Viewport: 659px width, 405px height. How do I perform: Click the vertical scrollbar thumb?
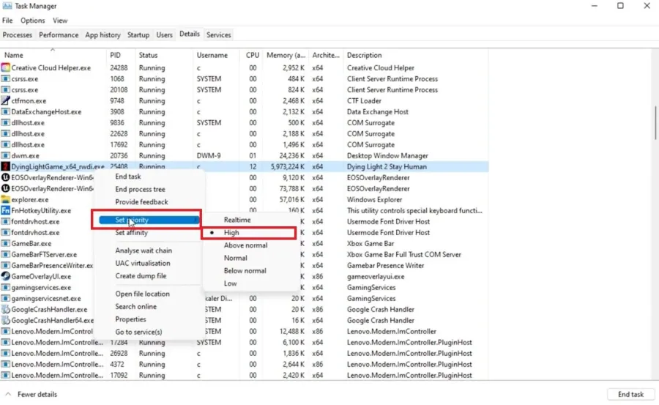pos(655,123)
